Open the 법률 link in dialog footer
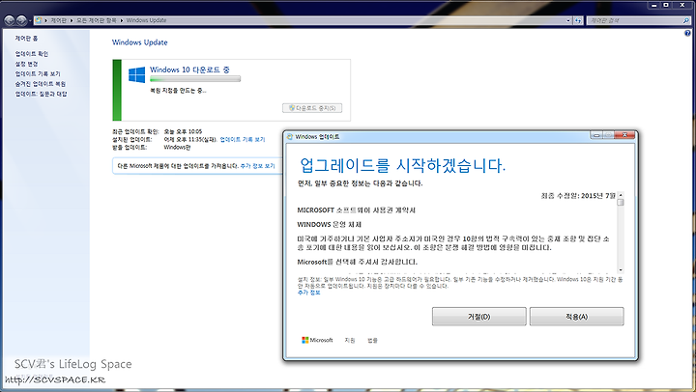 point(372,341)
